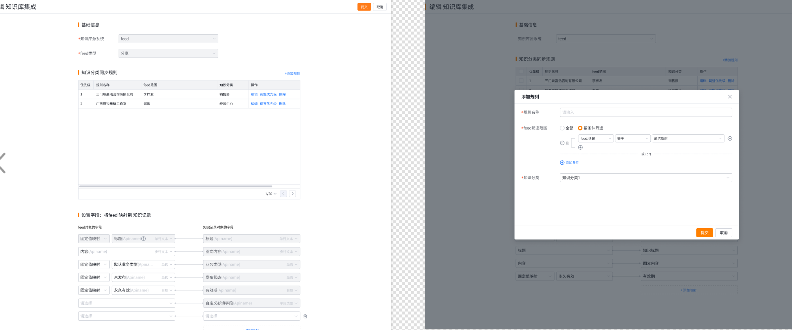Viewport: 792px width, 330px height.
Task: Click the large left chevron at page edge
Action: click(x=3, y=163)
